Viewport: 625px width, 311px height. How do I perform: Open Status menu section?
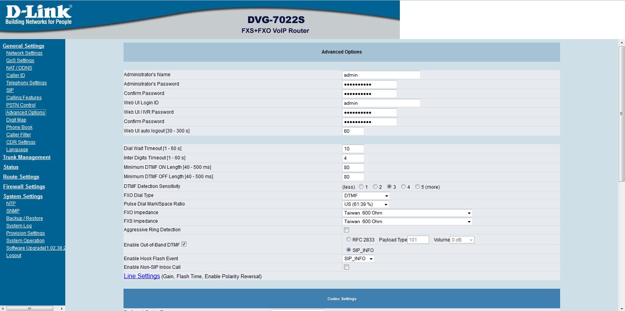click(x=11, y=167)
